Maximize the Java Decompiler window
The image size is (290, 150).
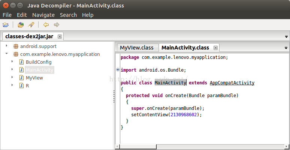coord(20,5)
